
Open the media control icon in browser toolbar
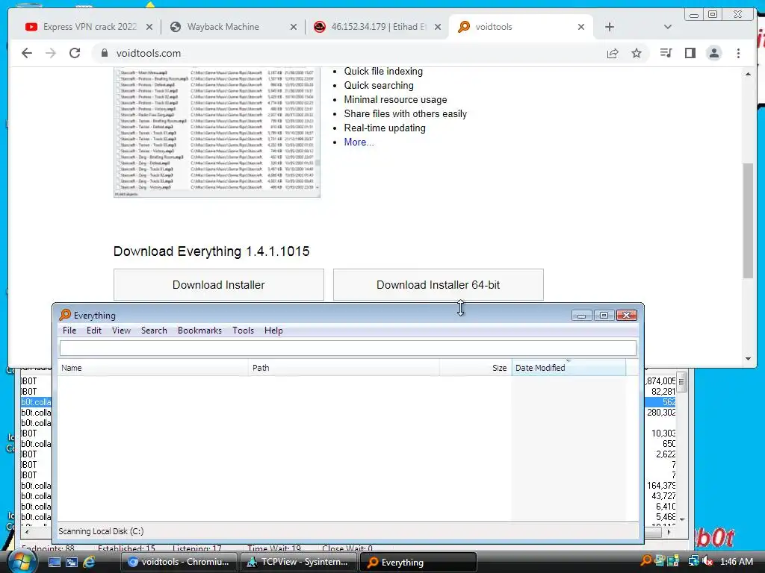coord(666,53)
